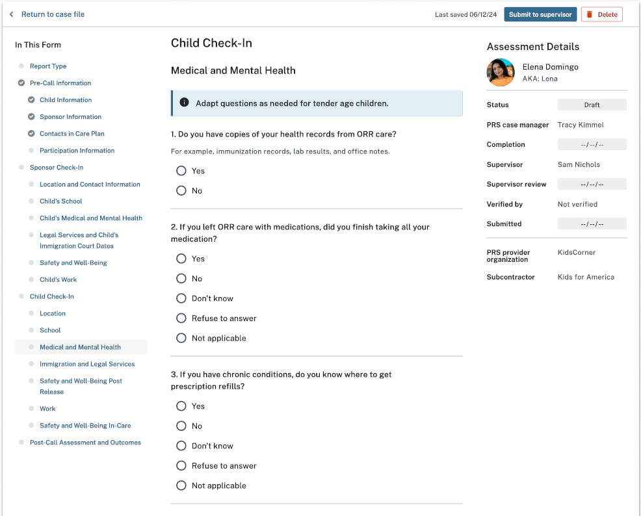Click Elena Domingo's profile photo
641x516 pixels.
tap(501, 72)
